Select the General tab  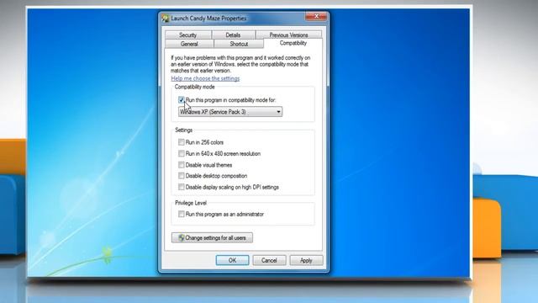pyautogui.click(x=189, y=44)
